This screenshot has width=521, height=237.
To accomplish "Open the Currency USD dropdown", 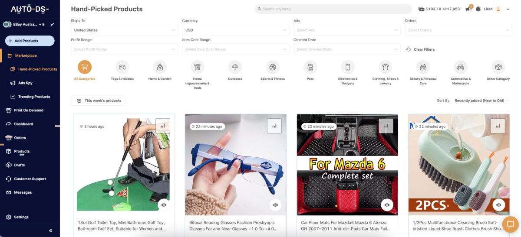I will (236, 30).
